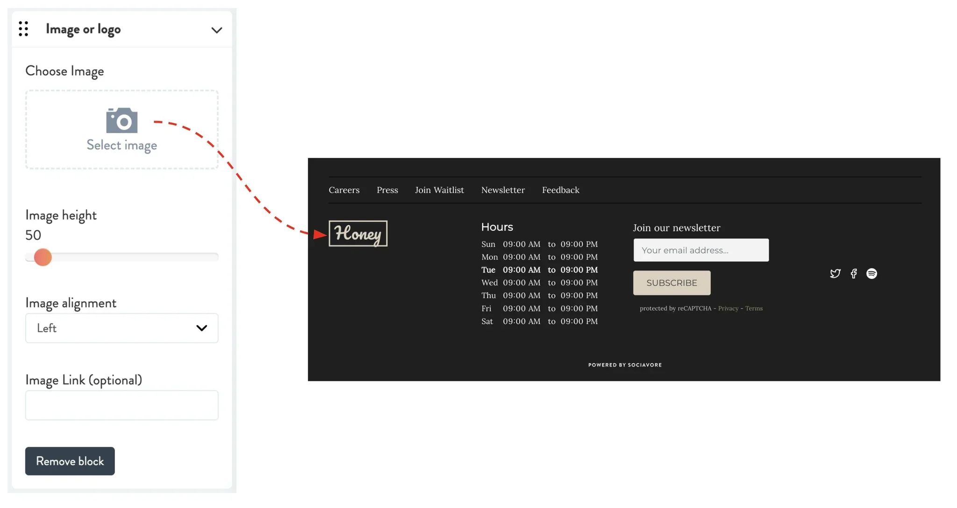Open the Careers footer link
The height and width of the screenshot is (508, 957).
pos(344,190)
